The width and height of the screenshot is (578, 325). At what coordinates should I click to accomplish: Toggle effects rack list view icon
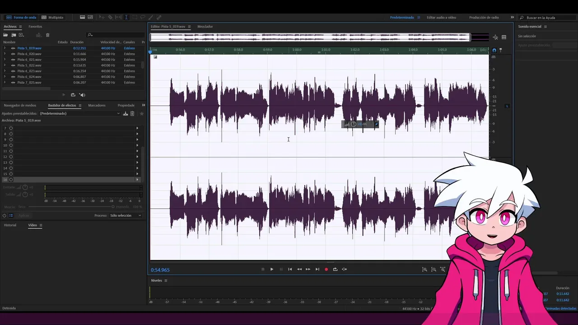tap(11, 215)
